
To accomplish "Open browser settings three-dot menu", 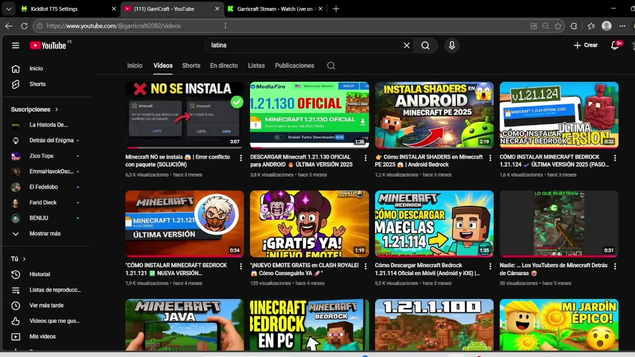I will [x=622, y=26].
